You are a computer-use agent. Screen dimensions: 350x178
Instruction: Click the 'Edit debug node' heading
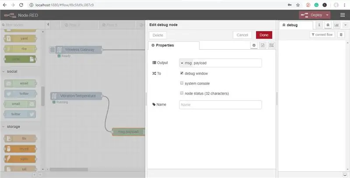click(x=163, y=25)
